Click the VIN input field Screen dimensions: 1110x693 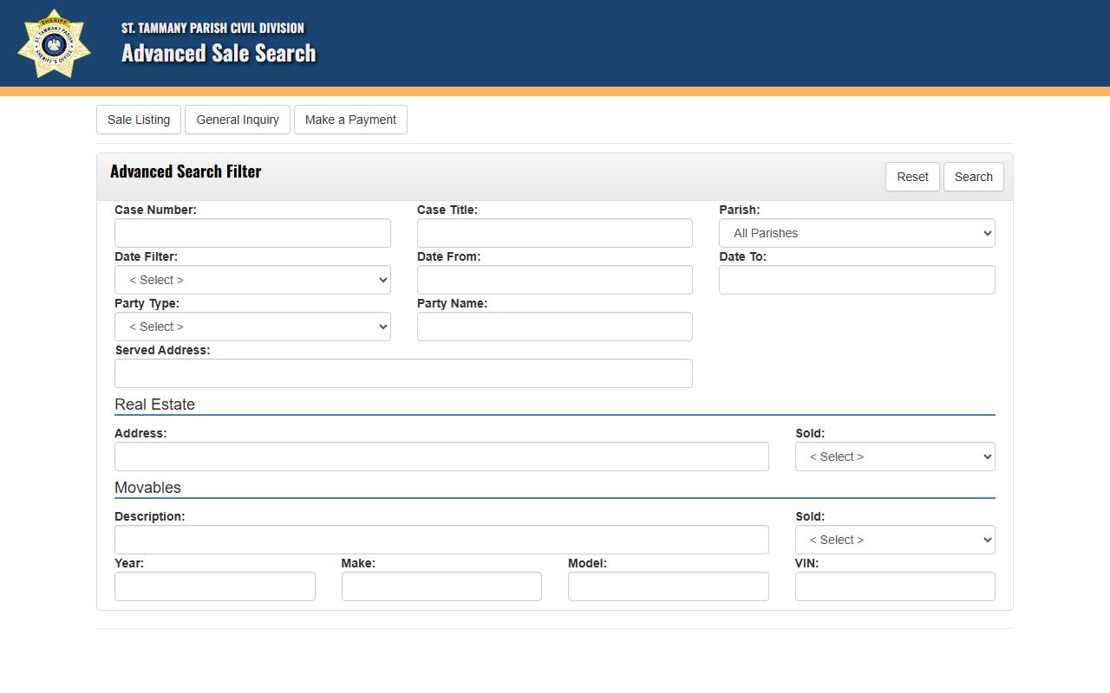[x=895, y=586]
